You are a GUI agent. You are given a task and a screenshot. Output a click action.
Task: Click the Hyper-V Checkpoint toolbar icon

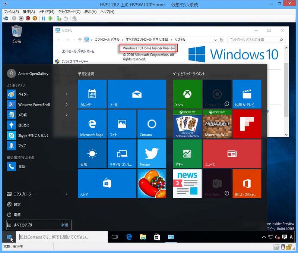click(59, 18)
